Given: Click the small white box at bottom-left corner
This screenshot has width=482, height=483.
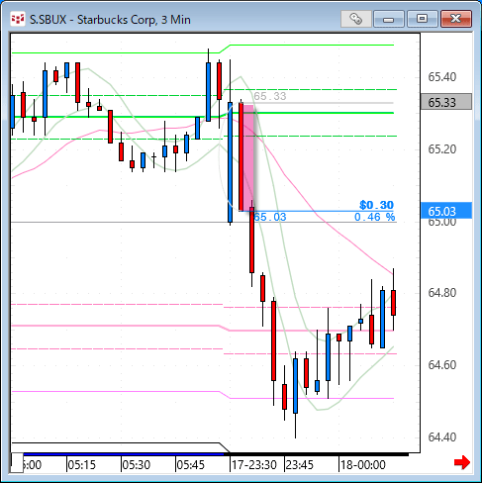Looking at the screenshot, I should [x=17, y=462].
